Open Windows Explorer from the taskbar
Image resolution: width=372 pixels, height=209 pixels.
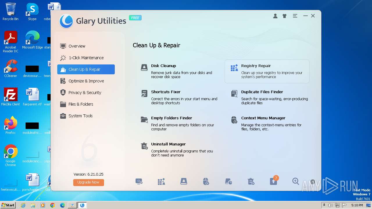(33, 205)
